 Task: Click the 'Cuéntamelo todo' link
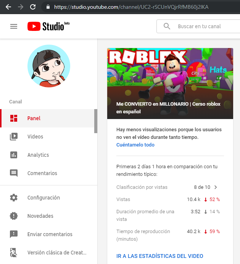(135, 145)
